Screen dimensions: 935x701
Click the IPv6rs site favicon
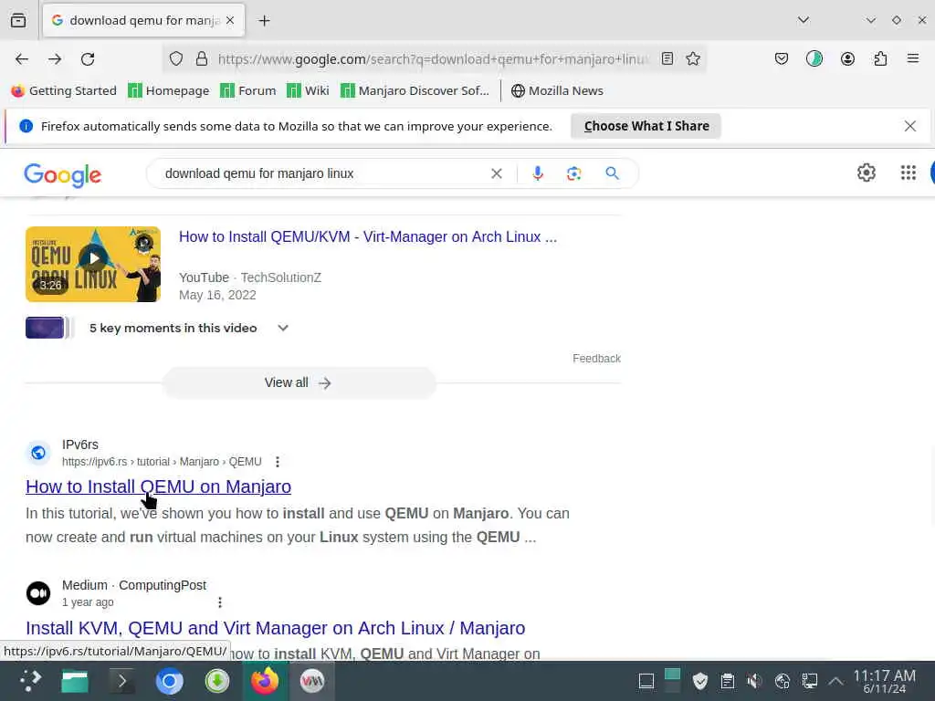[x=38, y=453]
